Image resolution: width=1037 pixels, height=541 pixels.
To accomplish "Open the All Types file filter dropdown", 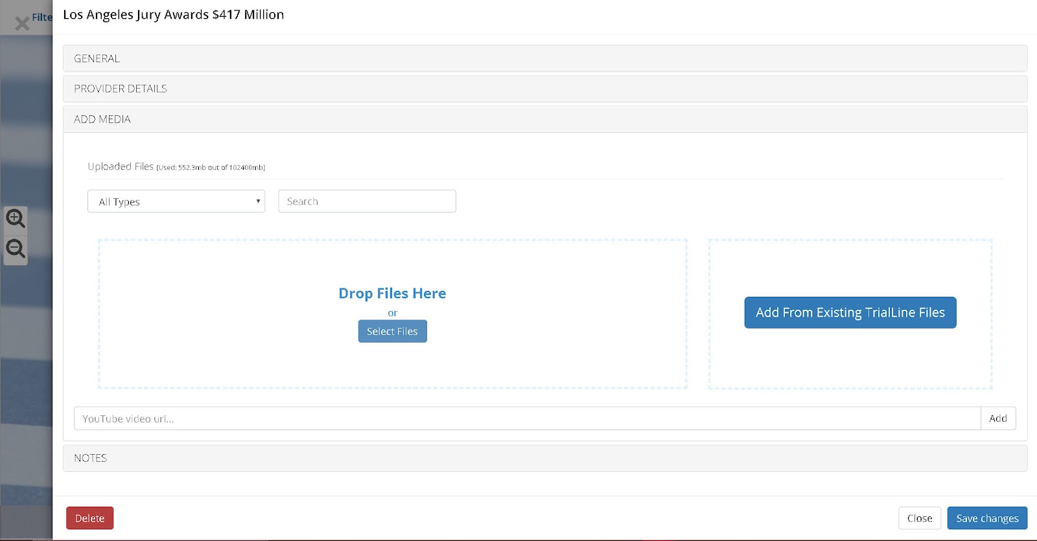I will coord(176,201).
